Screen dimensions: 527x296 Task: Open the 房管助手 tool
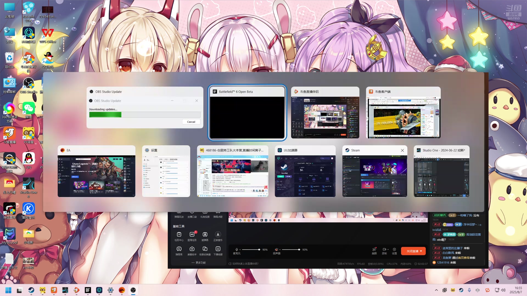click(x=192, y=251)
